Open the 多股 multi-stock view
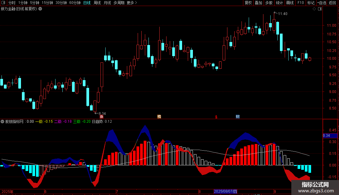This screenshot has width=339, height=195. pos(269,3)
